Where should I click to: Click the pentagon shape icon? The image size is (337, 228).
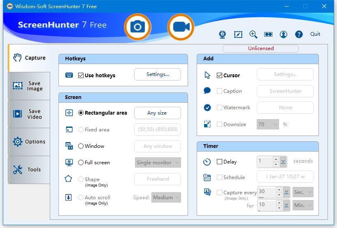click(68, 178)
